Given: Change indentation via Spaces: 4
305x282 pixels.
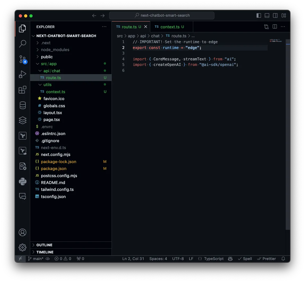Looking at the screenshot, I should (x=158, y=259).
